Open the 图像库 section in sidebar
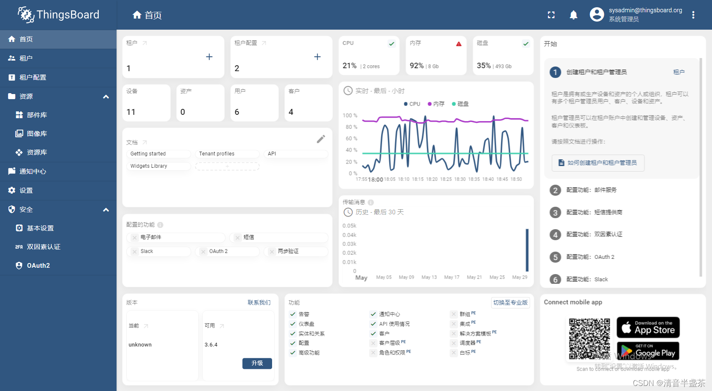Viewport: 712px width, 391px height. [37, 133]
